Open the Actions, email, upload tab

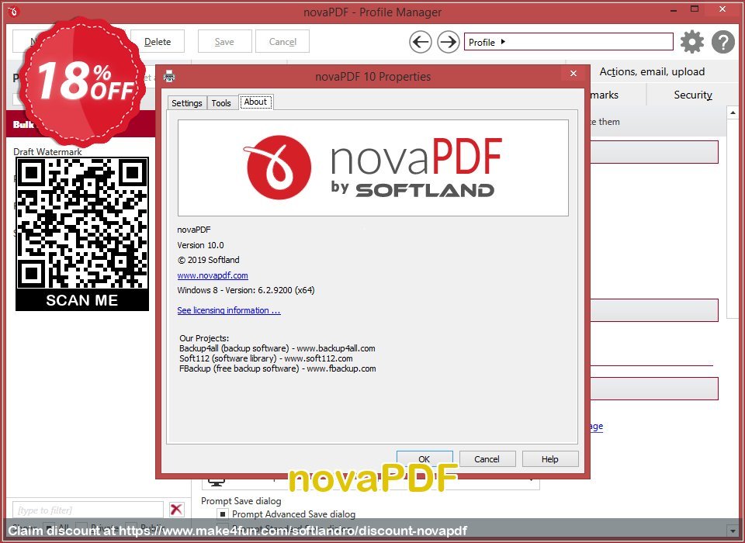[652, 71]
